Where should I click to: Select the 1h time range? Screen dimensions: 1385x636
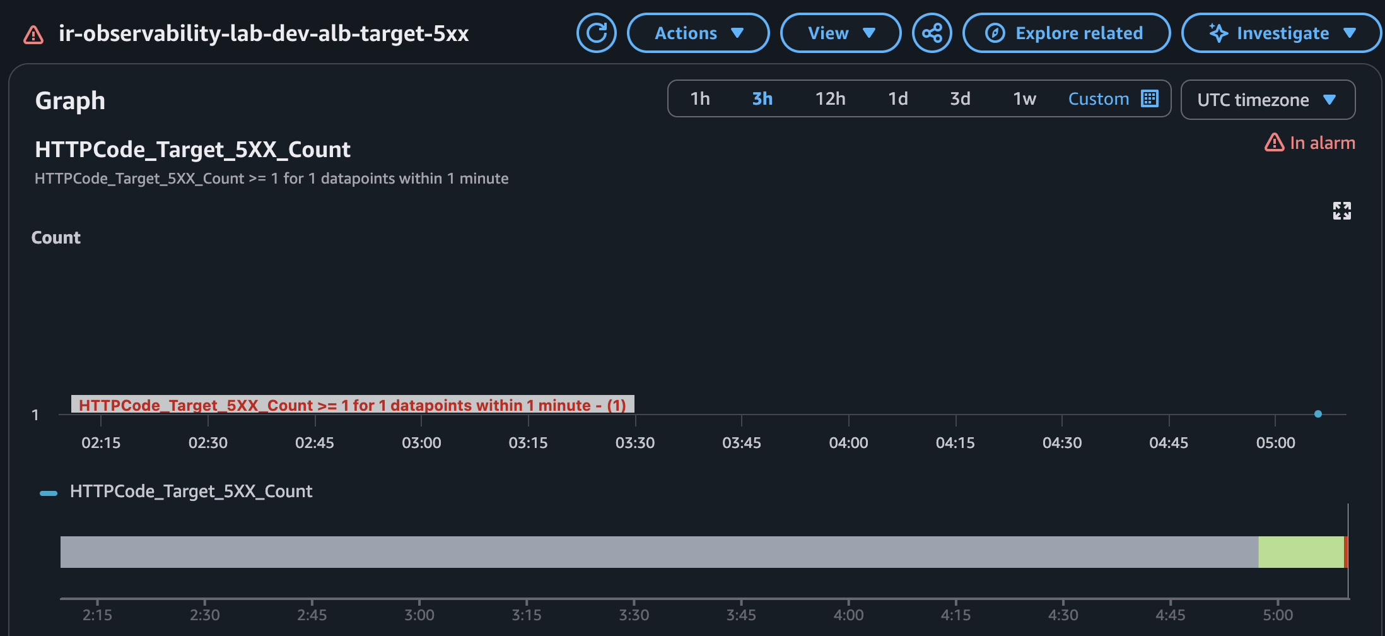[x=700, y=99]
